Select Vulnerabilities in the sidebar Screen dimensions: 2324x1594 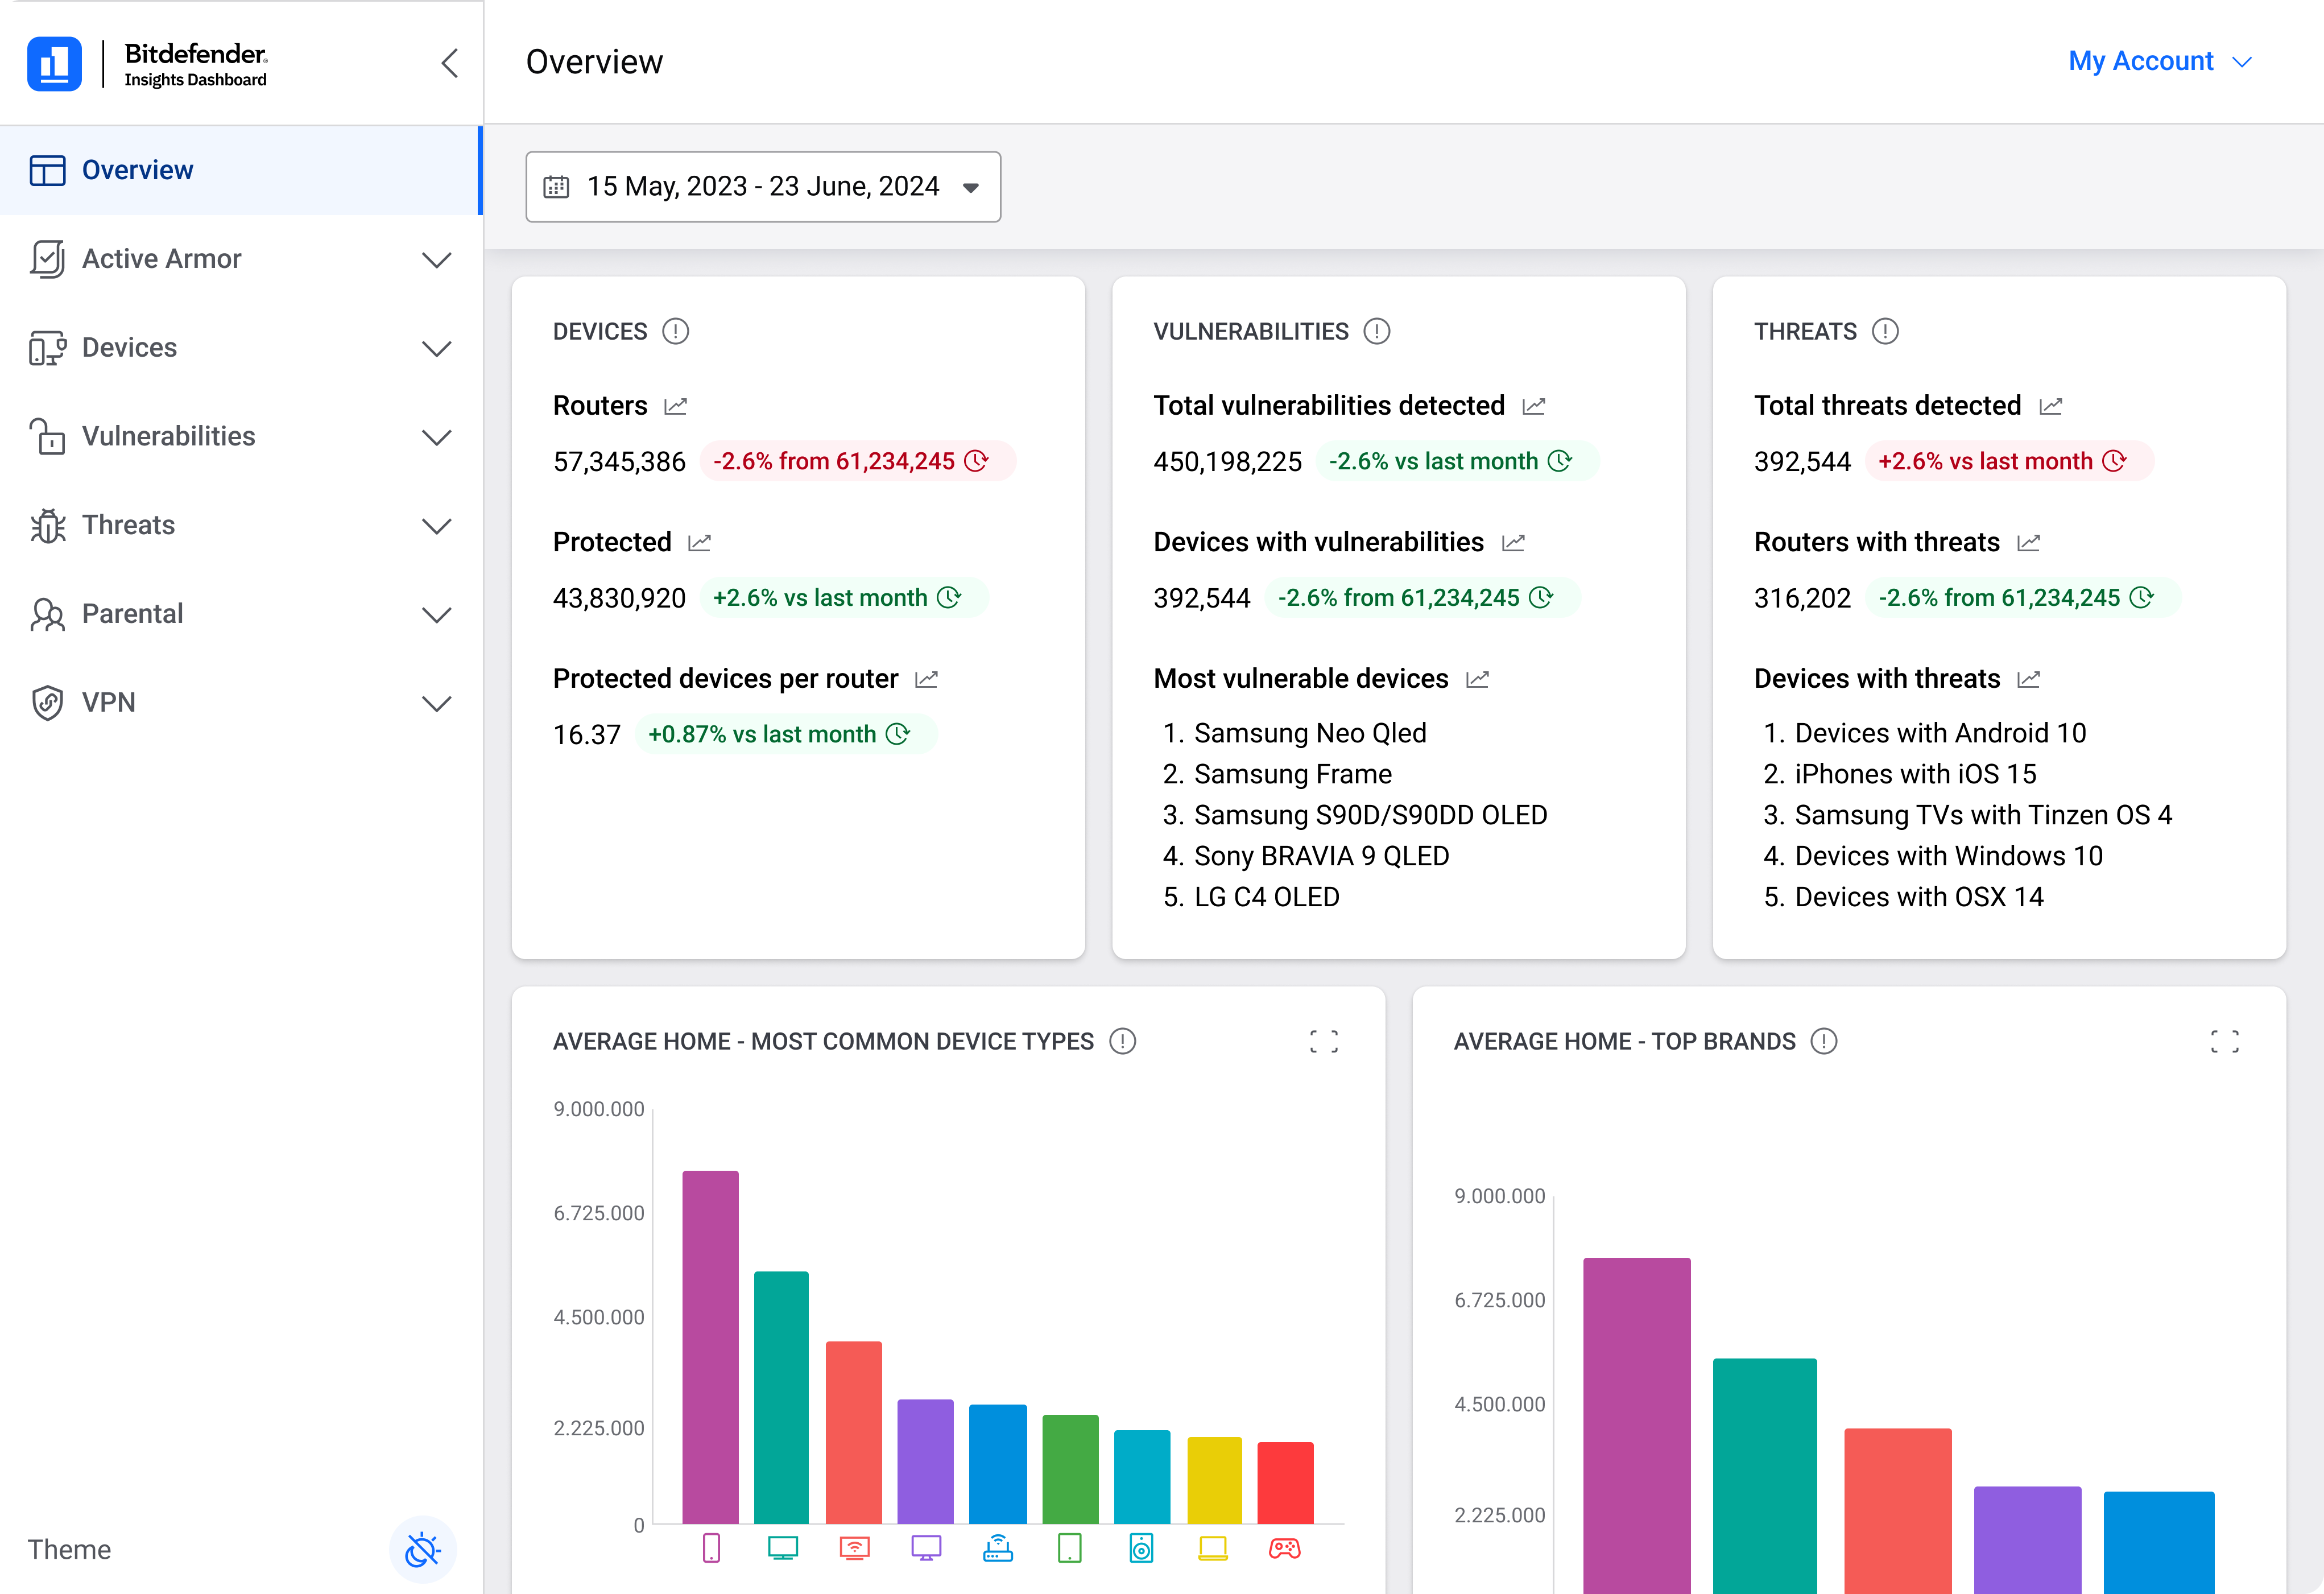[168, 436]
